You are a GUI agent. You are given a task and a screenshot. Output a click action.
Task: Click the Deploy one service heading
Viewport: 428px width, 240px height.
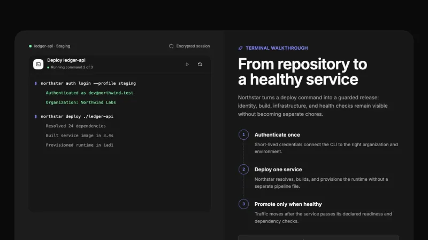point(278,170)
